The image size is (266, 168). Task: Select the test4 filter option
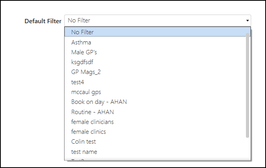(78, 82)
